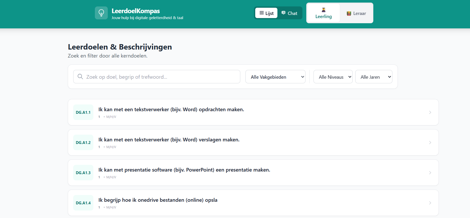Image resolution: width=470 pixels, height=218 pixels.
Task: Click the DG.A1.1 code badge
Action: [83, 112]
